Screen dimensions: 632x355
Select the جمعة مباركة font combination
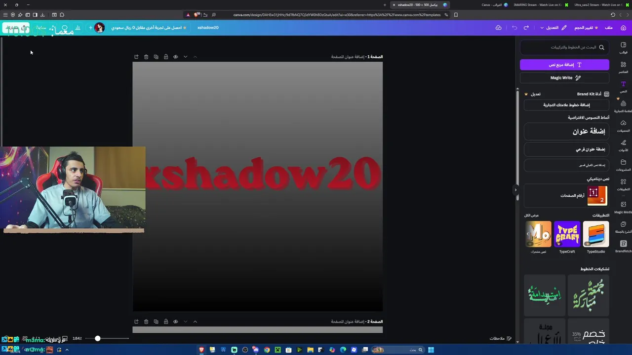tap(588, 295)
